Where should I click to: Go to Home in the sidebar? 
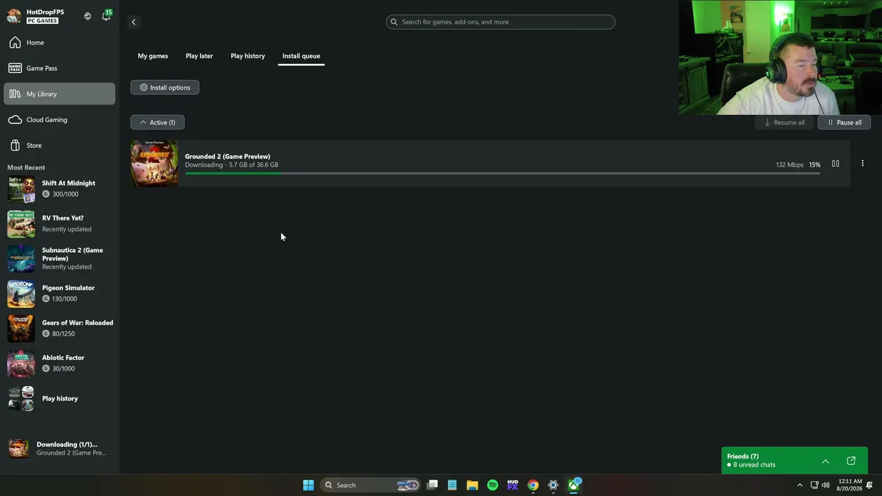[x=59, y=43]
